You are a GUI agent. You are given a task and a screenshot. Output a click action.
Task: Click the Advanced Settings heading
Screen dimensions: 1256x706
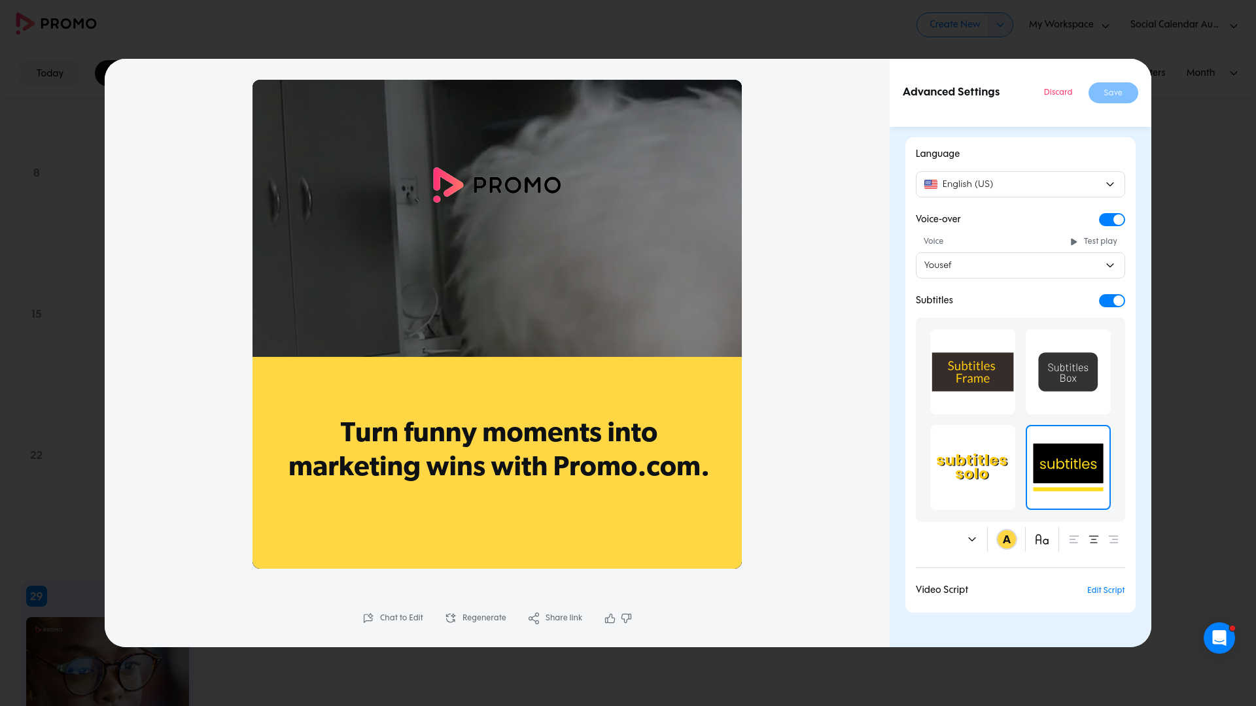click(x=951, y=92)
